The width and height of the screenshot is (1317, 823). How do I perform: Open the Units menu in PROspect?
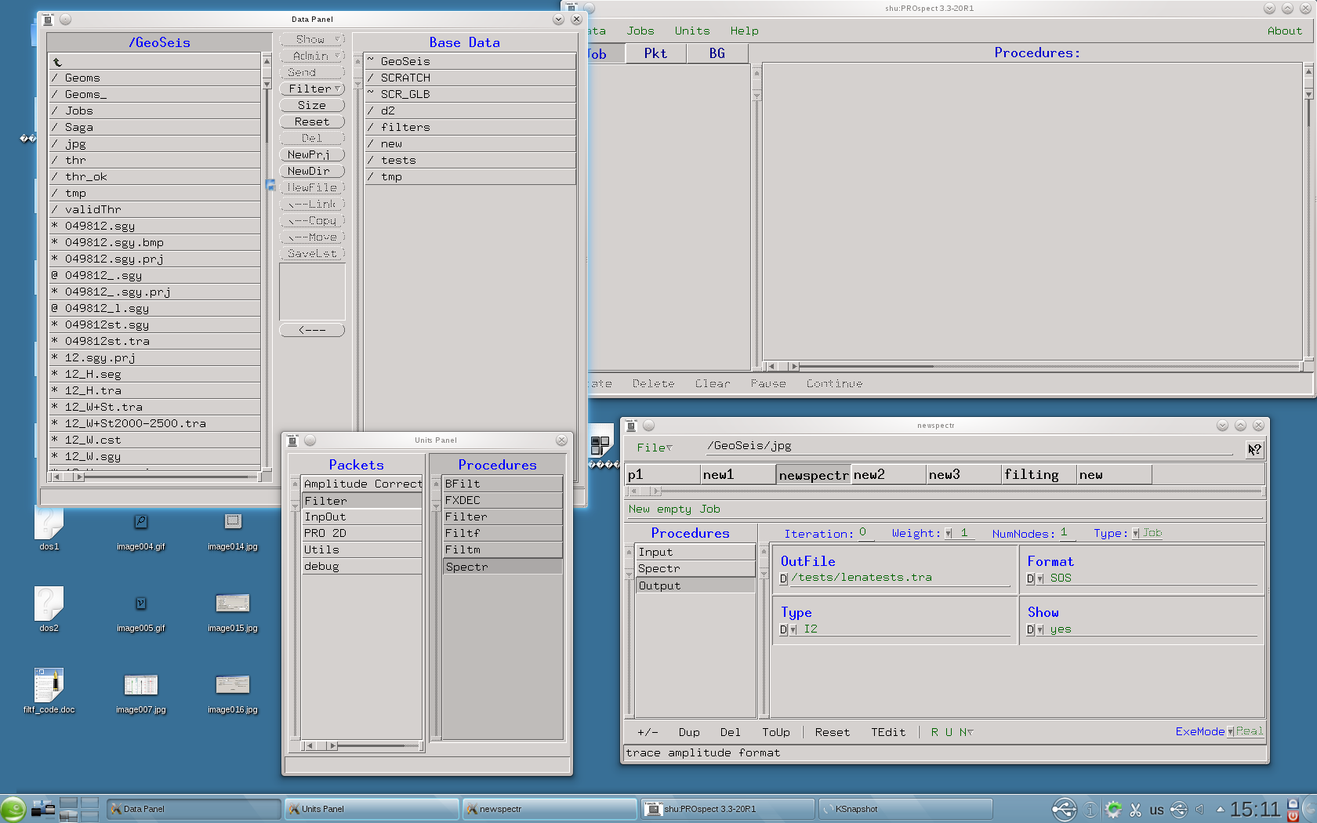tap(691, 31)
